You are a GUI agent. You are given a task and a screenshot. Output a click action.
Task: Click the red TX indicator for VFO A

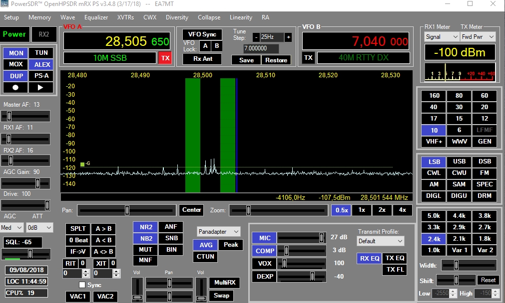coord(165,58)
